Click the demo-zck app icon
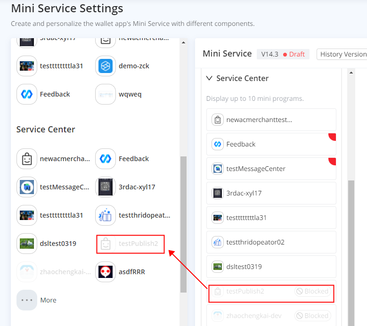367x326 pixels. pos(106,66)
